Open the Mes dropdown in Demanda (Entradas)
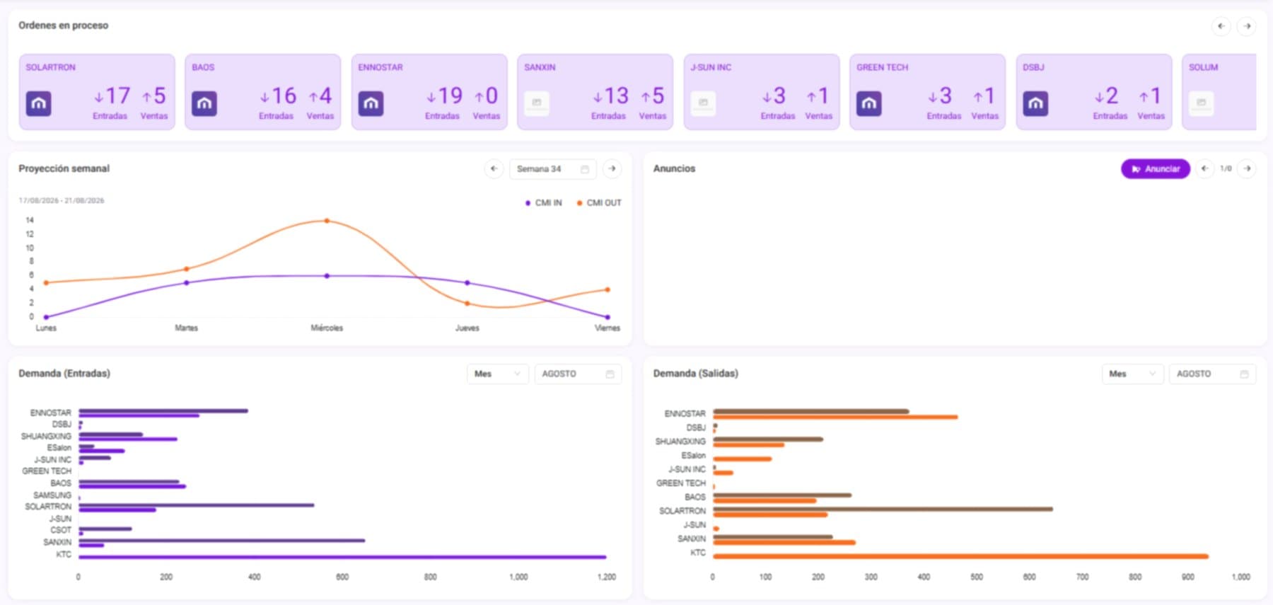Screen dimensions: 1273x605 click(497, 374)
